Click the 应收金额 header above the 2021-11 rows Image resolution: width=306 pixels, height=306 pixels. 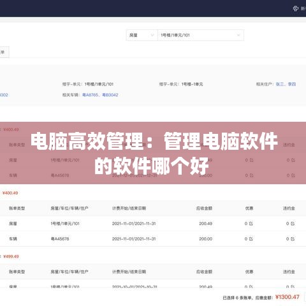[204, 208]
